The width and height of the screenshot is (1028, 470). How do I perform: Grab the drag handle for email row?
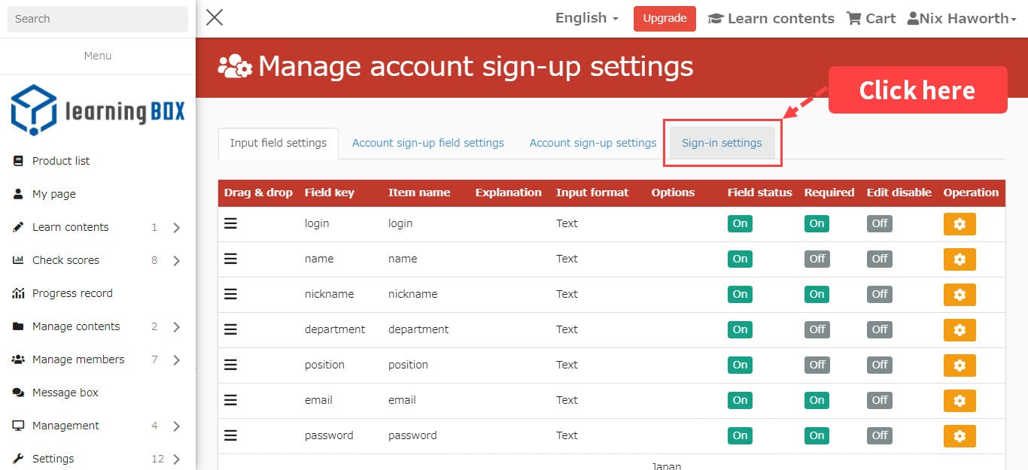tap(231, 400)
